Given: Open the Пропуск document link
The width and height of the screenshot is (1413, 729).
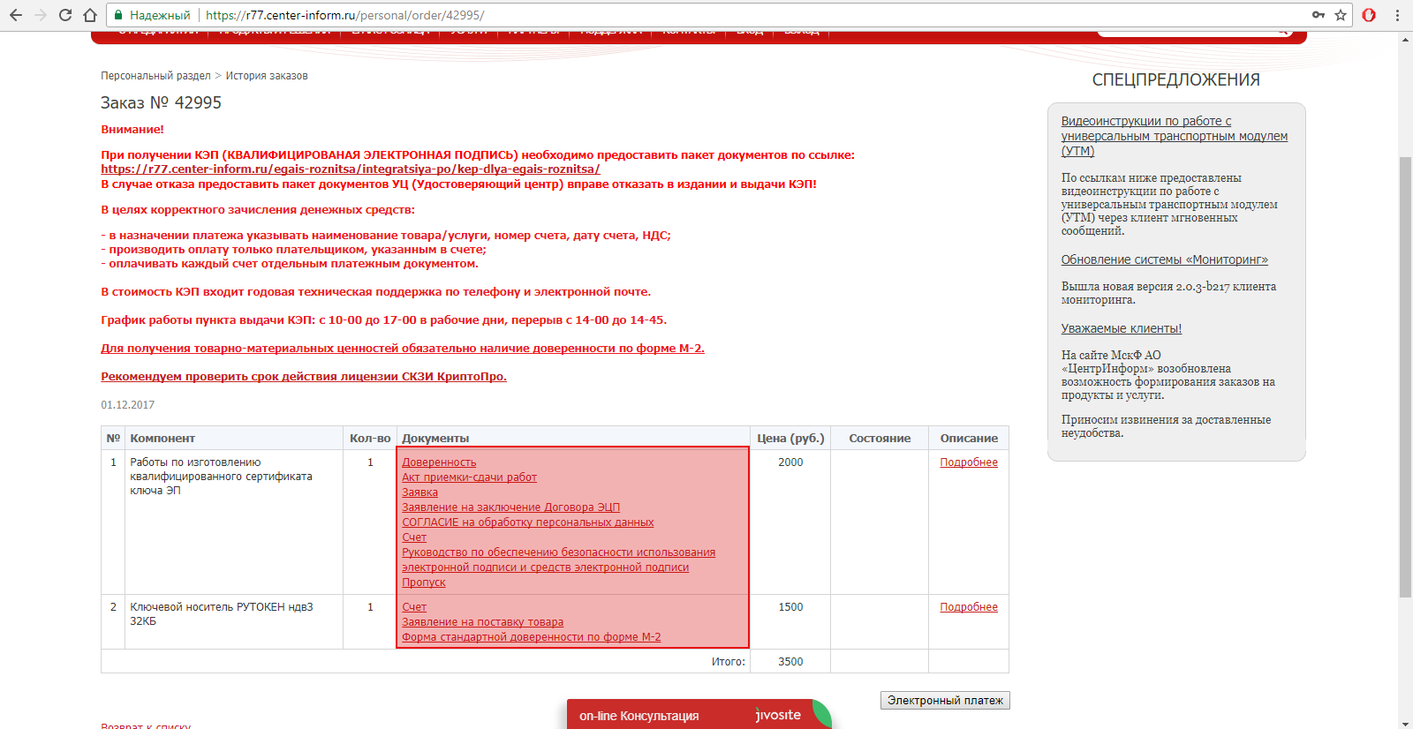Looking at the screenshot, I should (424, 582).
